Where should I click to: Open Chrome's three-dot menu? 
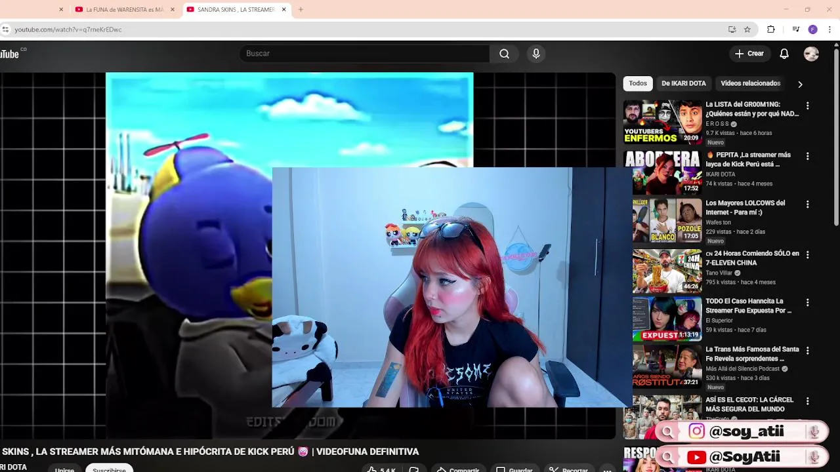click(829, 29)
